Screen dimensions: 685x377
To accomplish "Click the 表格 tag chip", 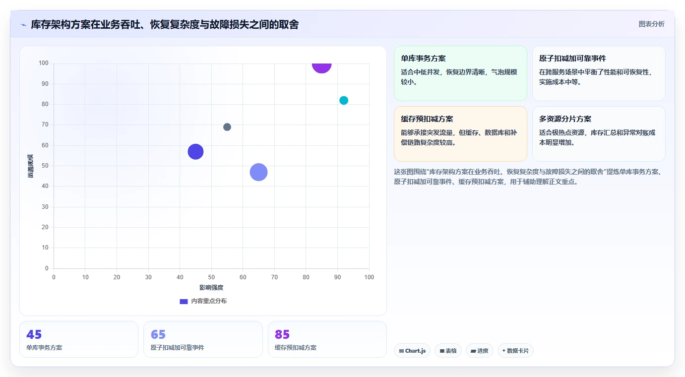I will [x=448, y=351].
